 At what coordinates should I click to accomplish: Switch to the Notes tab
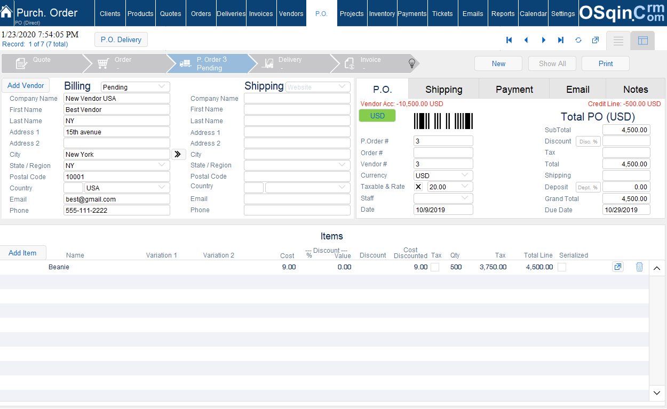coord(636,89)
